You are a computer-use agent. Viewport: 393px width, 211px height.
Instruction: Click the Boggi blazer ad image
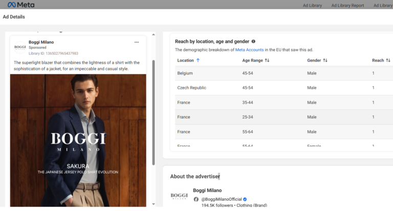78,140
